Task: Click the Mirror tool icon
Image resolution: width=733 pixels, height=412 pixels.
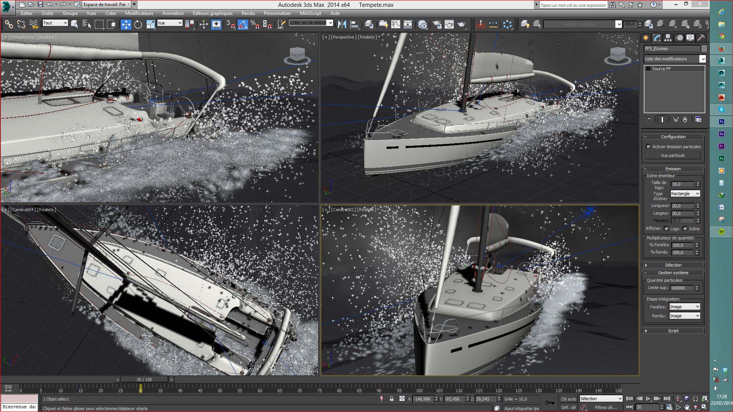Action: tap(342, 24)
